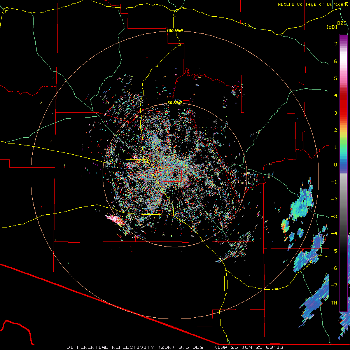Click the 'KIWA' radar site identifier

point(221,347)
